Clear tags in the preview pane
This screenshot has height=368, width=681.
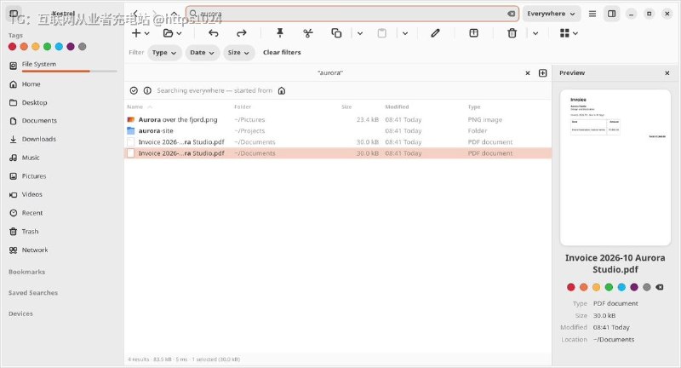(x=659, y=287)
